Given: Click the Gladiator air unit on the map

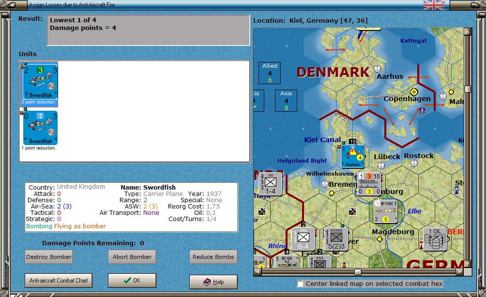Looking at the screenshot, I should coord(352,156).
